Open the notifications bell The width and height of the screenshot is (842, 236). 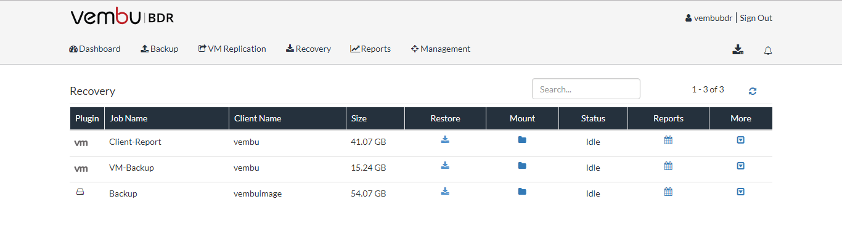click(768, 51)
